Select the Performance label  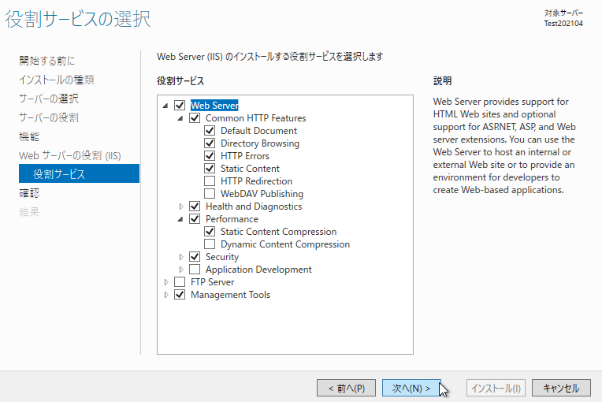(232, 219)
